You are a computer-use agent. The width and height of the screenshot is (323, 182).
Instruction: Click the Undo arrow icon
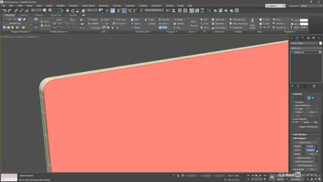click(x=4, y=11)
